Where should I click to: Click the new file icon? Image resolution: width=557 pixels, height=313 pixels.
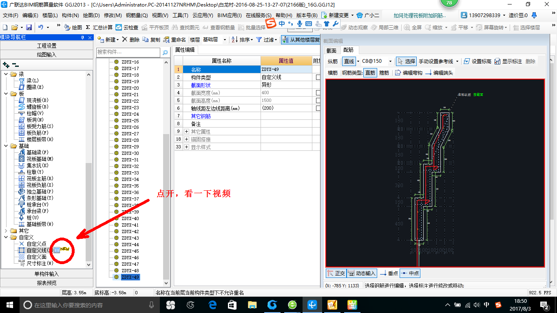[x=5, y=27]
